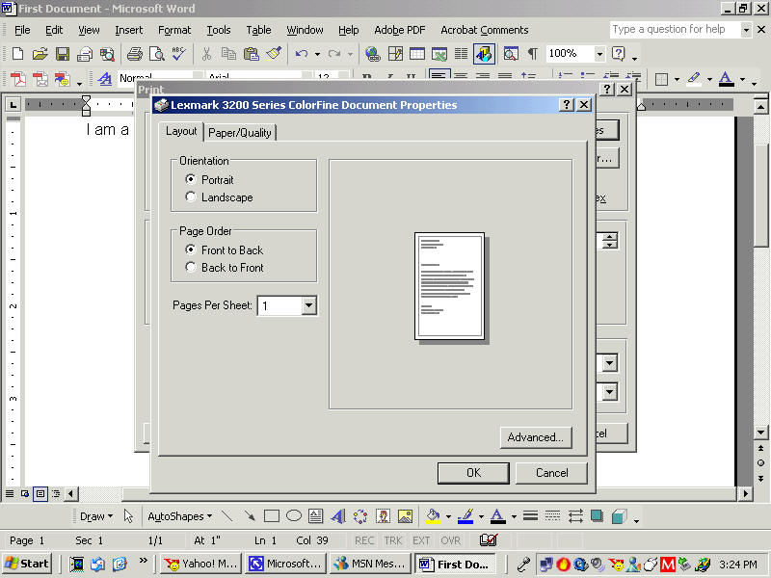Click the Insert Hyperlink globe icon

pos(373,54)
